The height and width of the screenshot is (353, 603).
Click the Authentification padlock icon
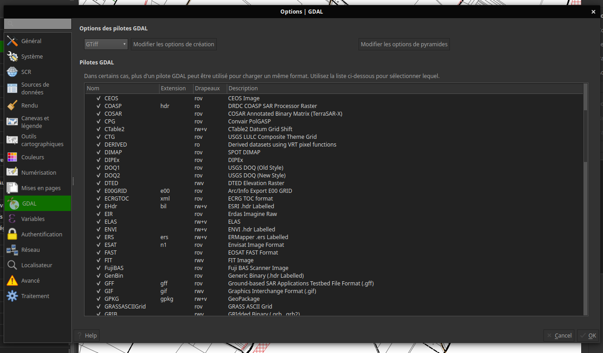(x=13, y=234)
